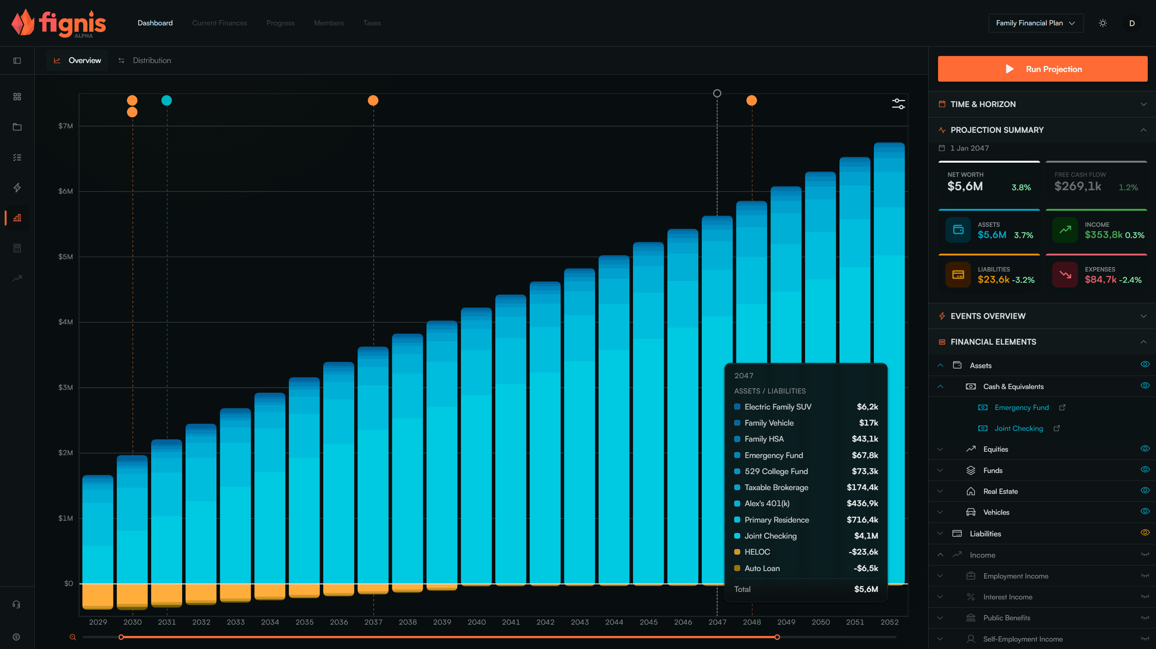This screenshot has width=1156, height=649.
Task: Toggle Liabilities visibility eye
Action: click(1145, 532)
